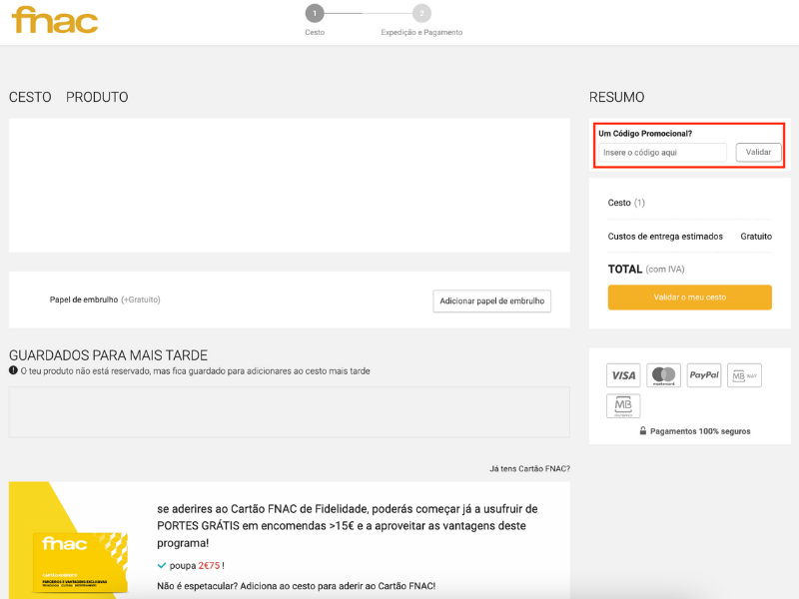Click the GUARDADOS PARA MAIS TARDE heading

point(109,355)
